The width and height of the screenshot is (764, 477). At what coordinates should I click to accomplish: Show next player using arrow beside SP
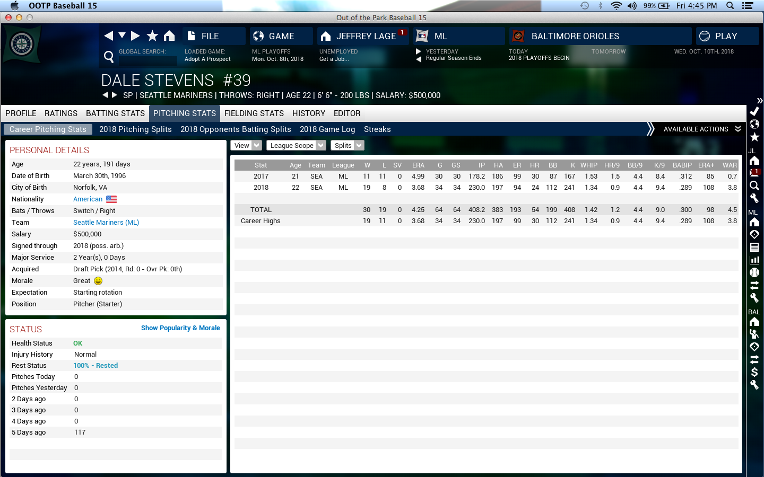[114, 95]
